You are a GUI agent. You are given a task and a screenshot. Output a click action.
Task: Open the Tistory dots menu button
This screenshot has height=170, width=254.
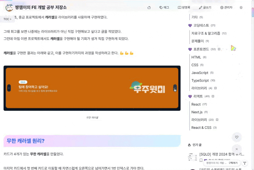tap(245, 163)
